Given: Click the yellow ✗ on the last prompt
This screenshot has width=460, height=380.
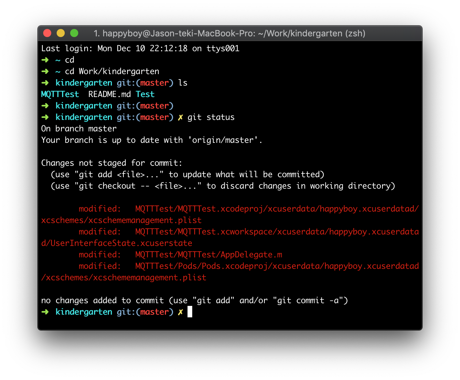Looking at the screenshot, I should [180, 312].
